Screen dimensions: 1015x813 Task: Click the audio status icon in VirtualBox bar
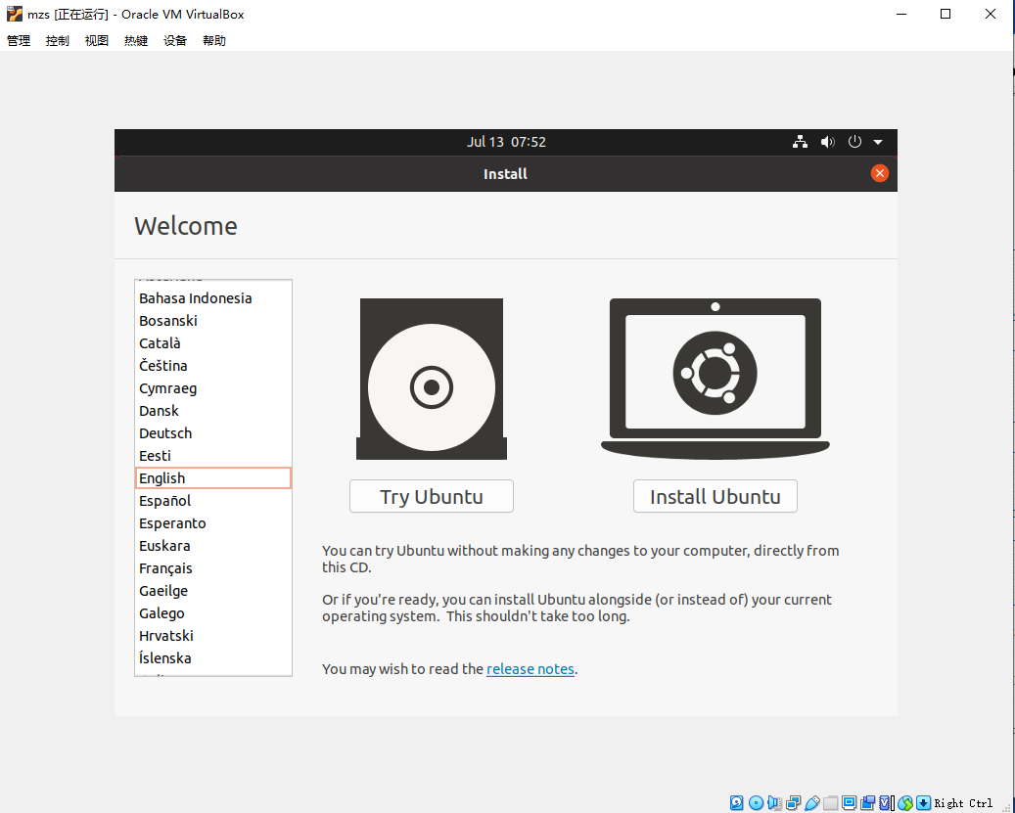tap(774, 802)
